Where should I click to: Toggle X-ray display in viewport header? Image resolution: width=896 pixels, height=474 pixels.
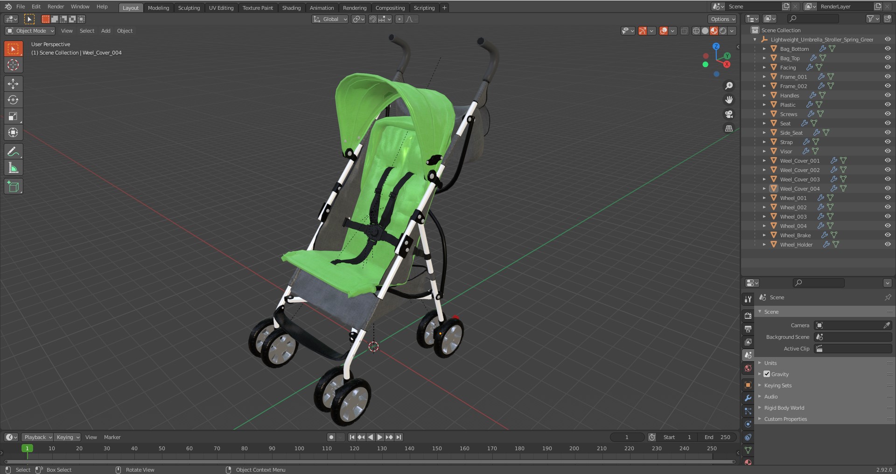tap(684, 31)
